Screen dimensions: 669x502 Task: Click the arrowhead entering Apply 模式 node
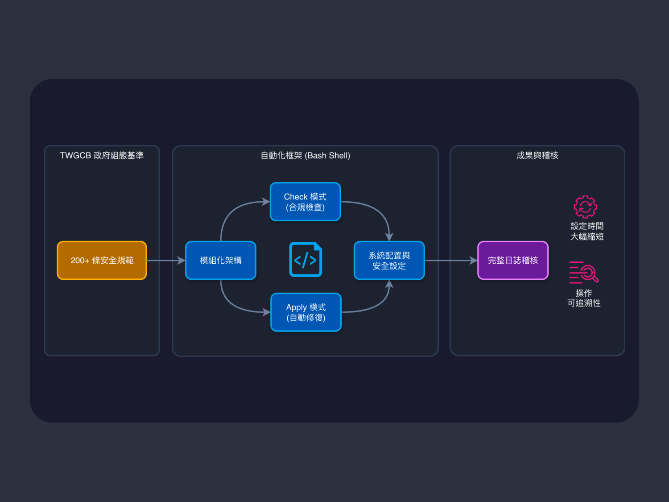click(x=267, y=312)
